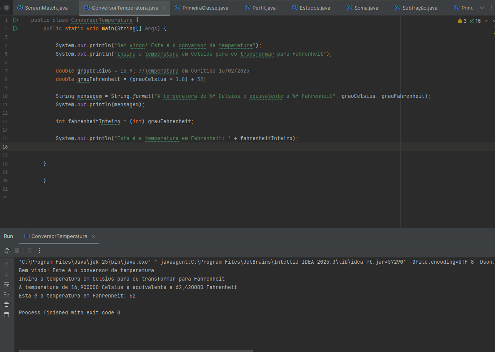Viewport: 495px width, 352px height.
Task: Click the console horizontal scrollbar
Action: (136, 350)
